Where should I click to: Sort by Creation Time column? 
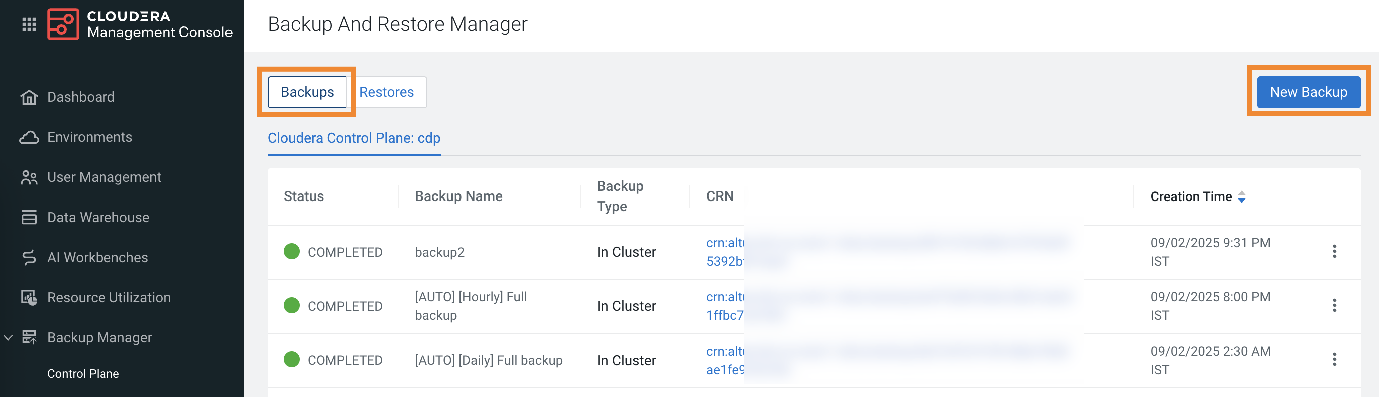pyautogui.click(x=1241, y=197)
